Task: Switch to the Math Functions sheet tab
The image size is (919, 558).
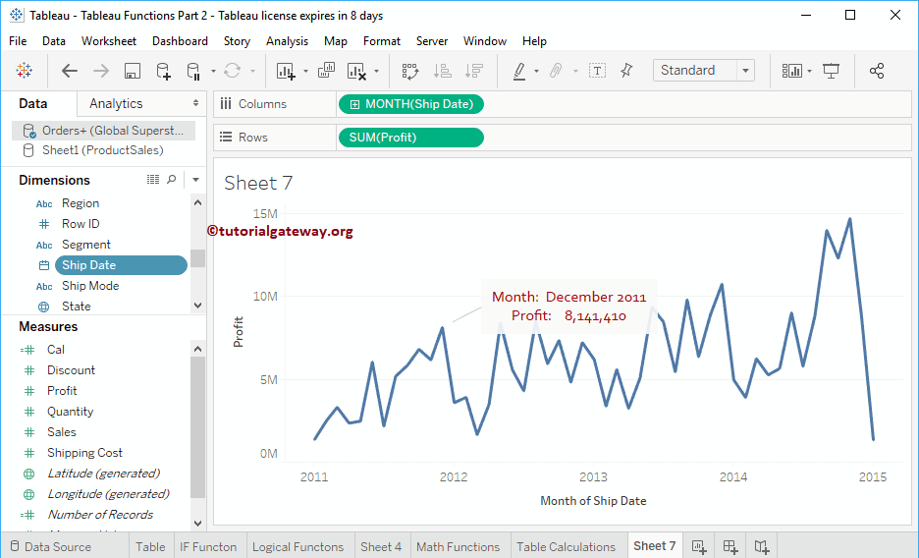Action: coord(458,546)
